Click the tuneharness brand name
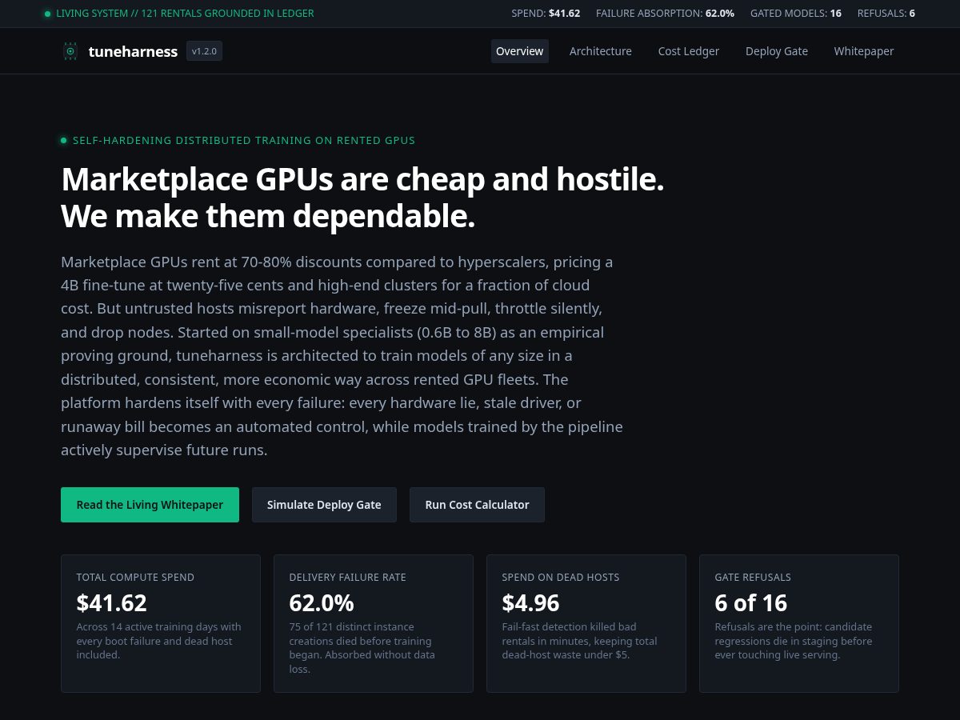Viewport: 960px width, 720px height. (133, 51)
